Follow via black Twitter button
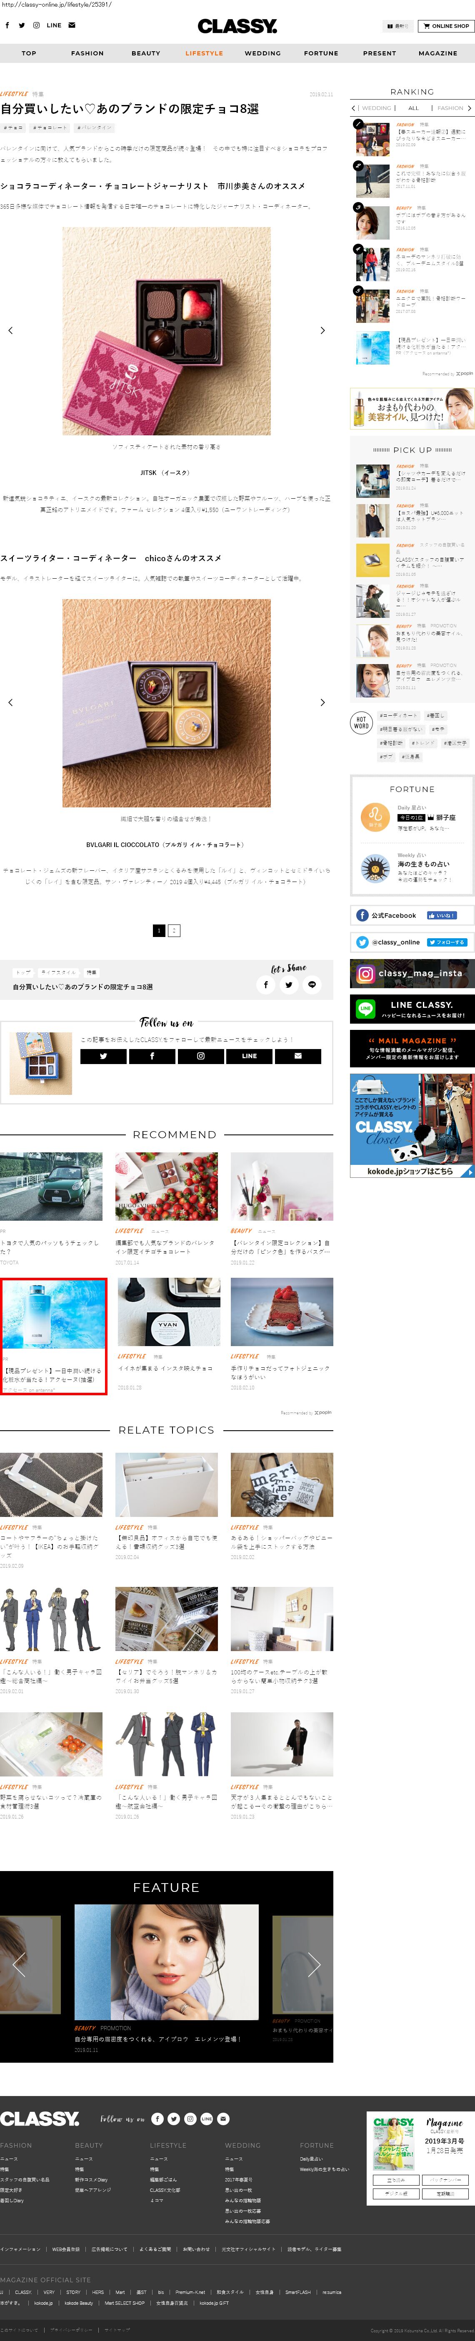The width and height of the screenshot is (475, 2341). point(102,1056)
